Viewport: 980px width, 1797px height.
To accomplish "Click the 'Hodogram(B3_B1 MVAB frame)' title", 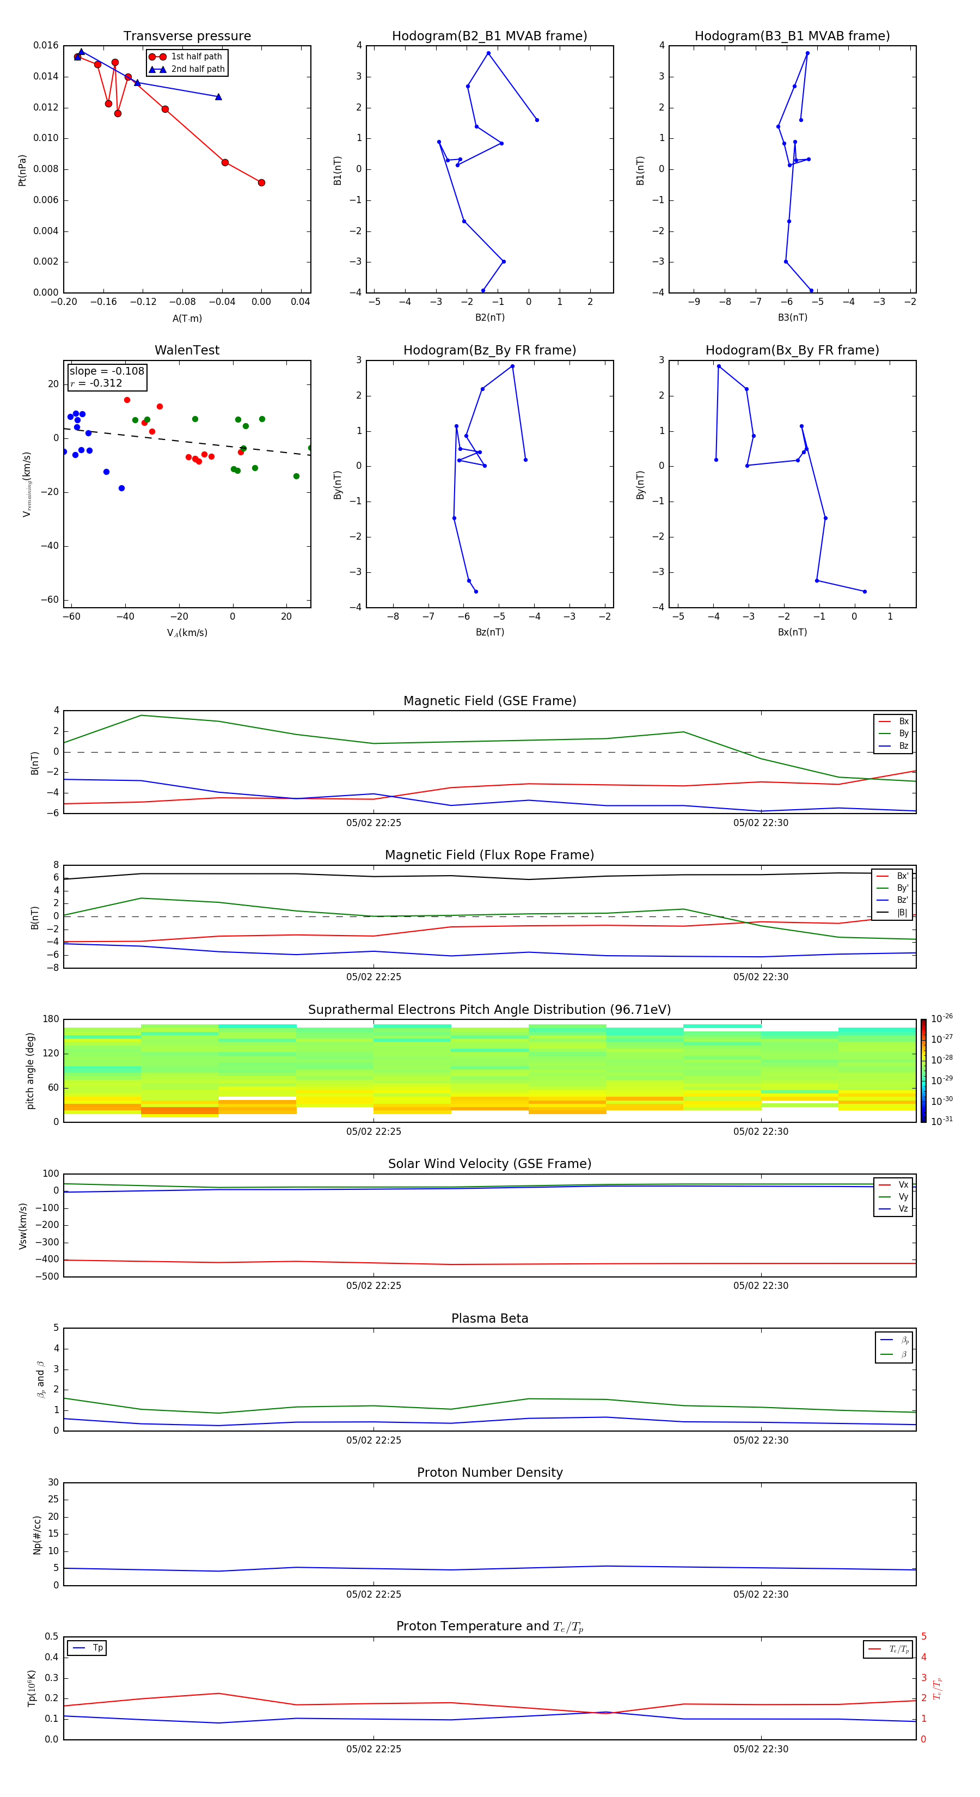I will 792,36.
